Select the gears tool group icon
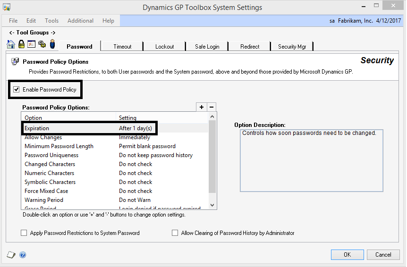The width and height of the screenshot is (407, 267). click(x=42, y=44)
